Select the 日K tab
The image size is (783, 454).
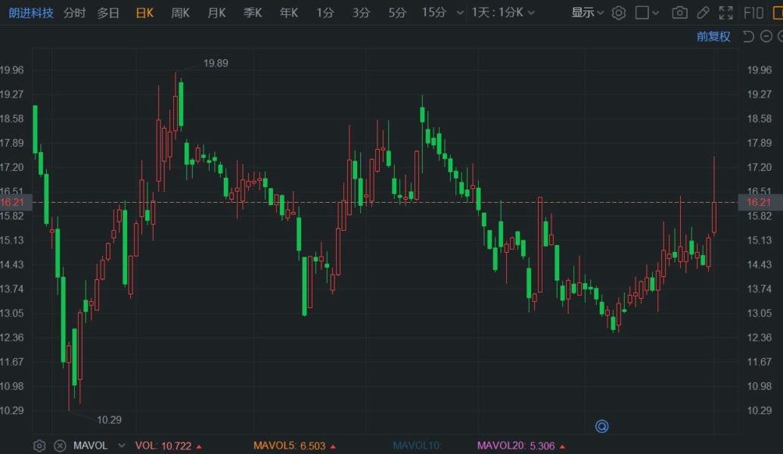[x=144, y=13]
